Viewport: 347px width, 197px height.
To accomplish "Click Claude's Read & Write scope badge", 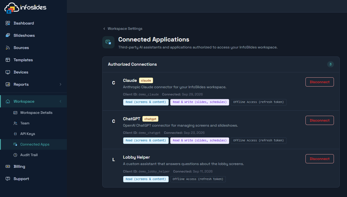I will tap(200, 102).
